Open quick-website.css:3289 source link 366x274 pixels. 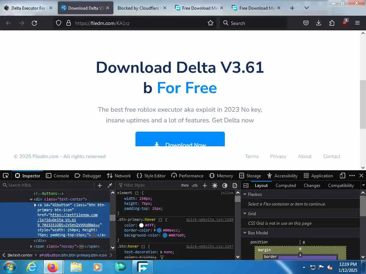[209, 219]
